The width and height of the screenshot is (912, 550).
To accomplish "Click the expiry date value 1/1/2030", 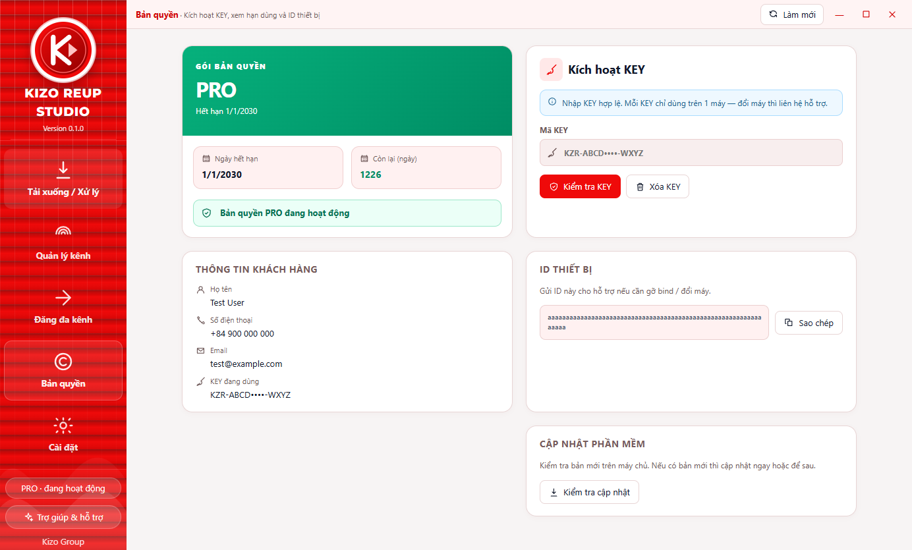I will (222, 175).
